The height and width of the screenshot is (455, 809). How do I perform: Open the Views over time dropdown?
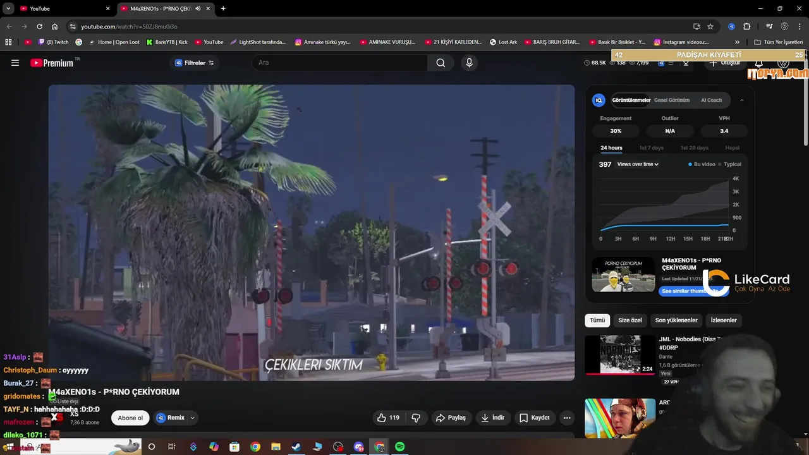[638, 164]
